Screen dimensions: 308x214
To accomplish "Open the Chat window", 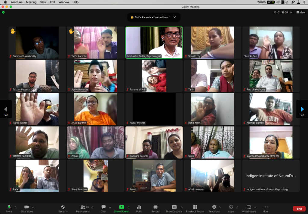I will 103,208.
